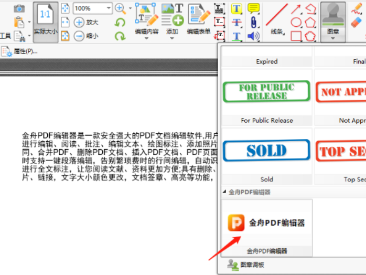Click the orange fit visible icon
This screenshot has width=366, height=275.
65,36
